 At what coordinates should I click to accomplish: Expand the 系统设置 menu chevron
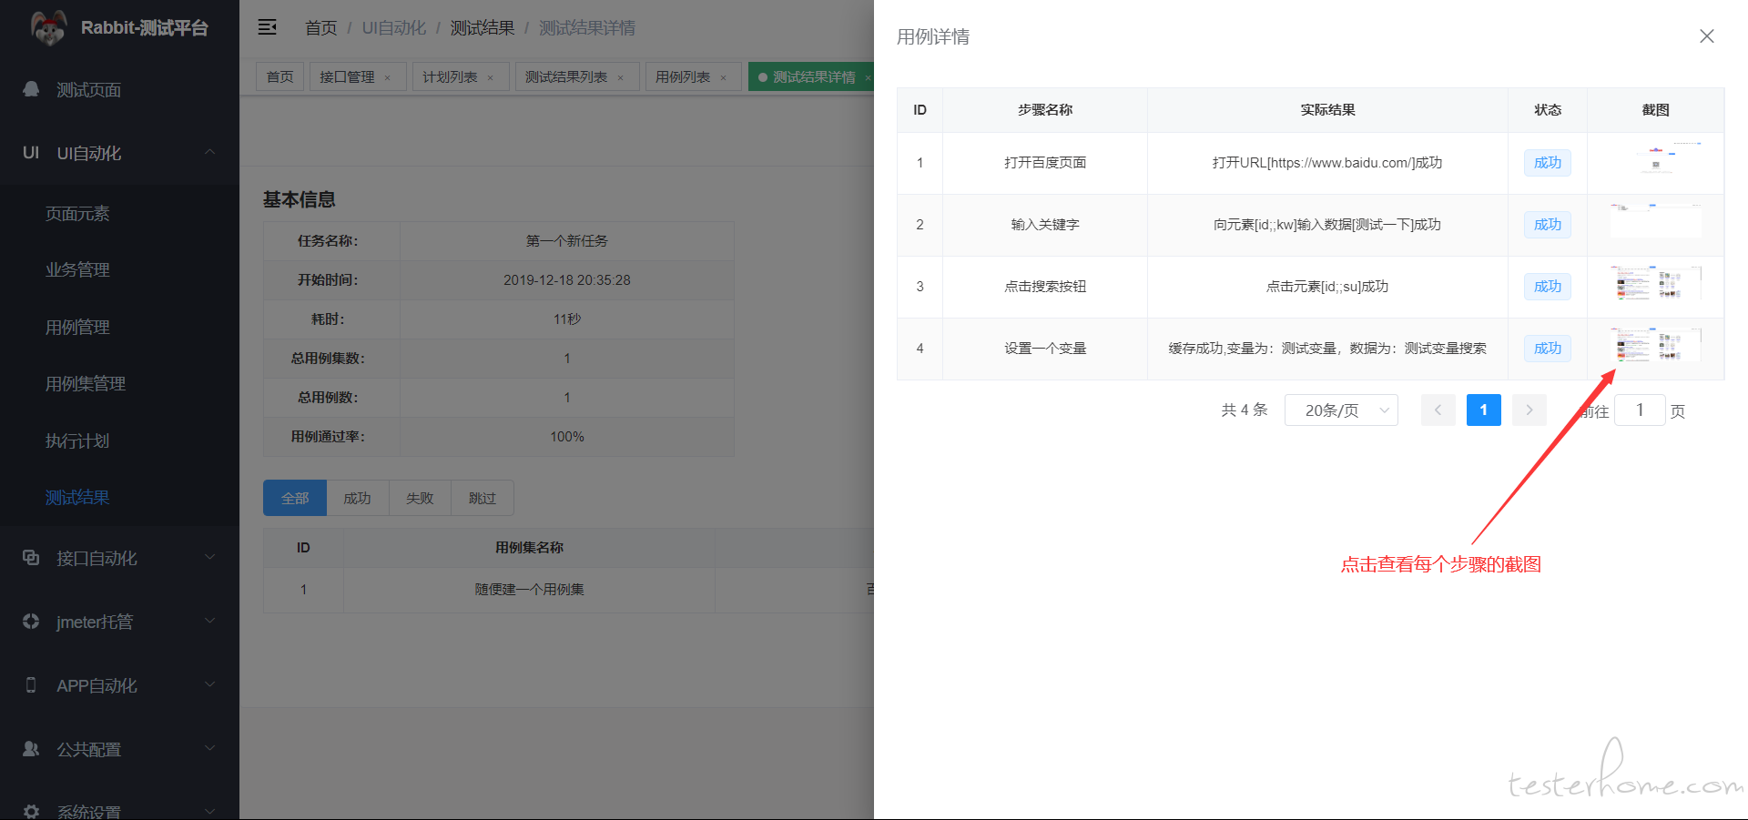tap(210, 811)
